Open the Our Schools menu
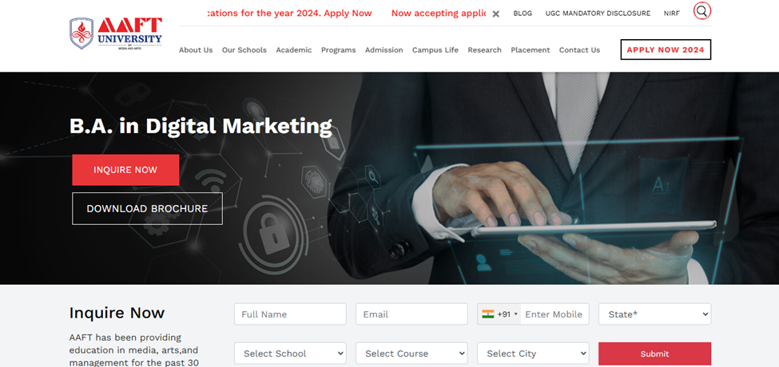This screenshot has height=367, width=779. [244, 49]
